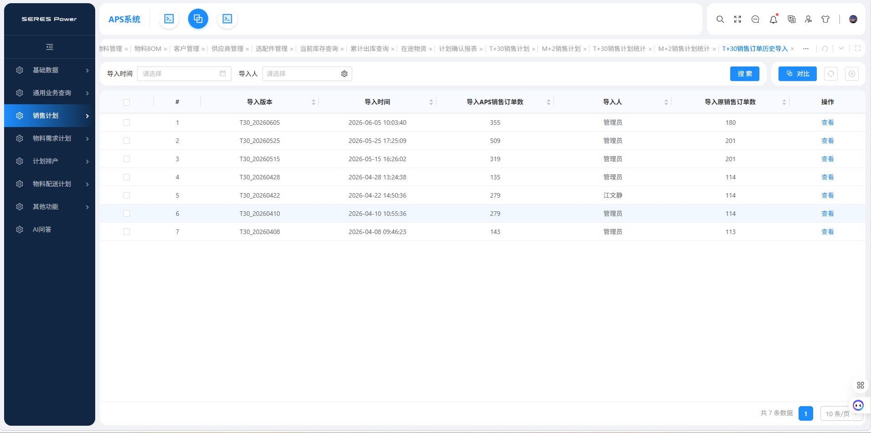The height and width of the screenshot is (433, 871).
Task: Switch to the 客户管理 tab
Action: coord(186,49)
